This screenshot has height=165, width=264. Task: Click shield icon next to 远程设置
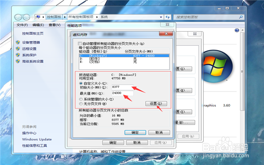pyautogui.click(x=18, y=49)
